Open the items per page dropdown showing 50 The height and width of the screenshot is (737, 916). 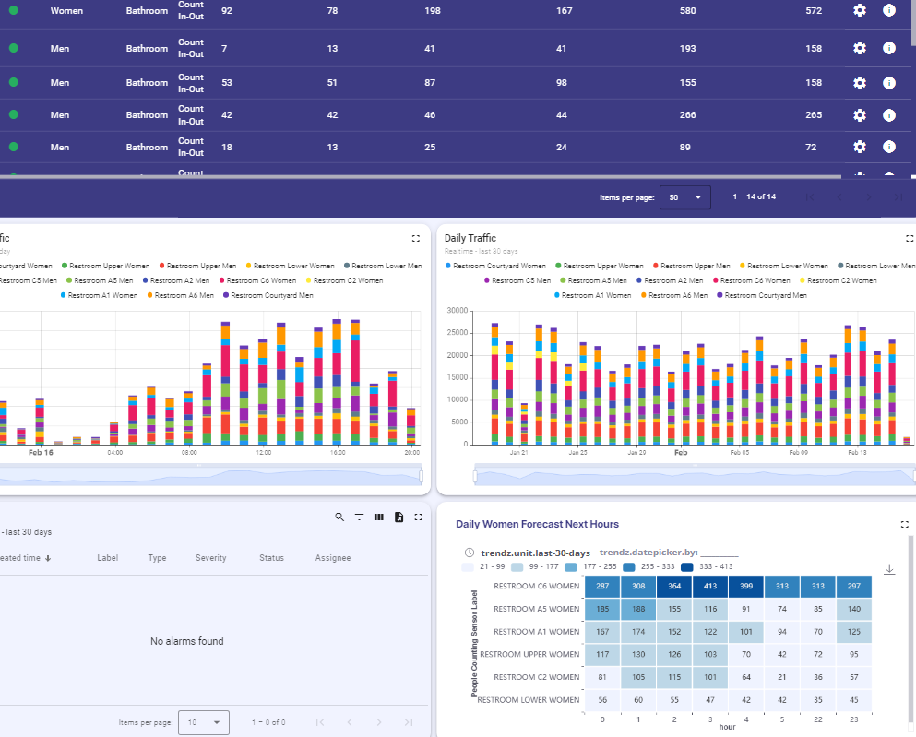684,197
